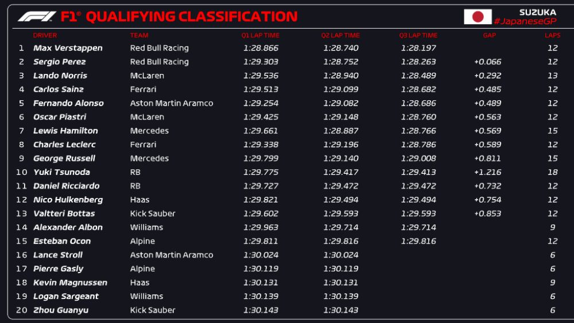Click driver name Zhou Guanyu
574x323 pixels.
coord(61,310)
